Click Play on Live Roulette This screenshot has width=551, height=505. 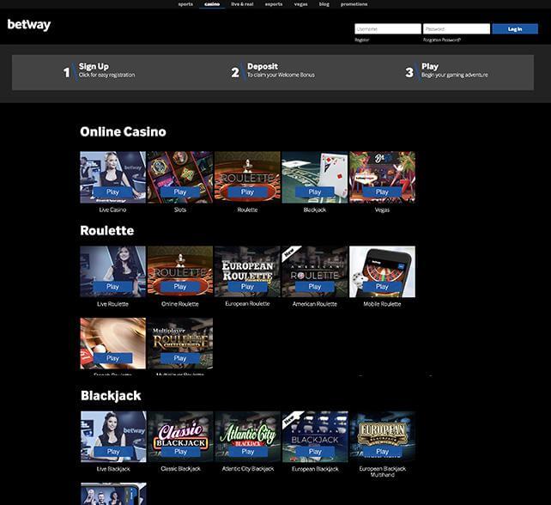[x=112, y=287]
